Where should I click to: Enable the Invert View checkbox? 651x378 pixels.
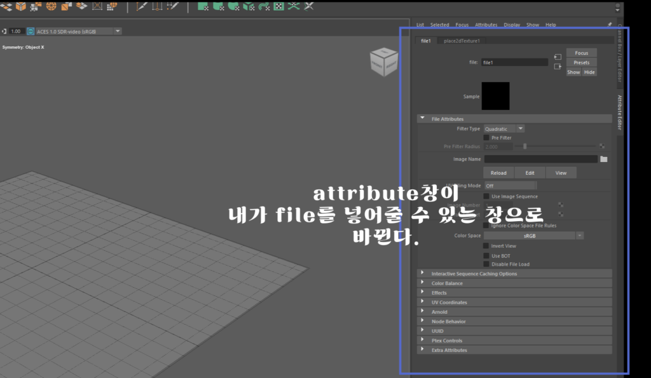pos(486,246)
